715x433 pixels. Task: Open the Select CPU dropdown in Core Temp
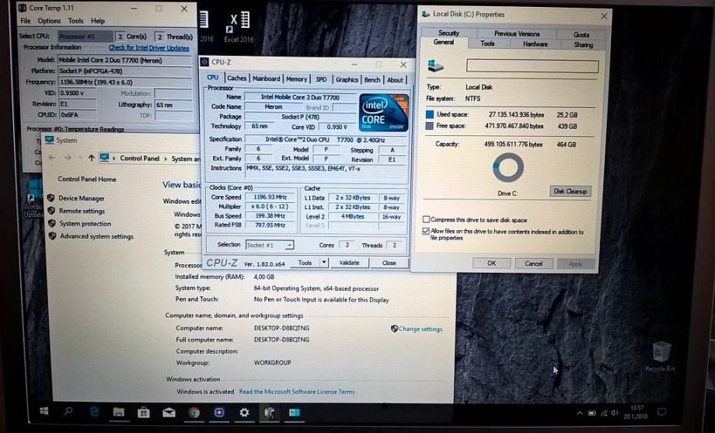(x=85, y=36)
